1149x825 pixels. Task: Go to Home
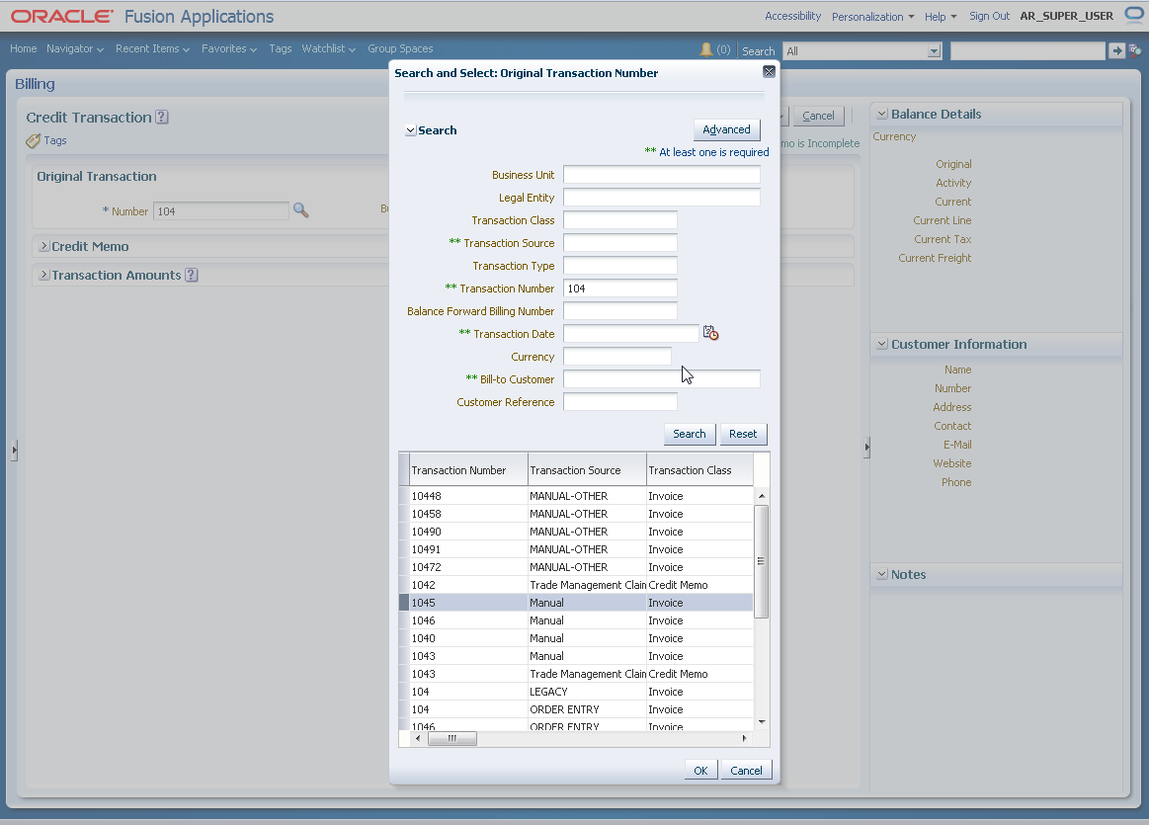(x=24, y=48)
